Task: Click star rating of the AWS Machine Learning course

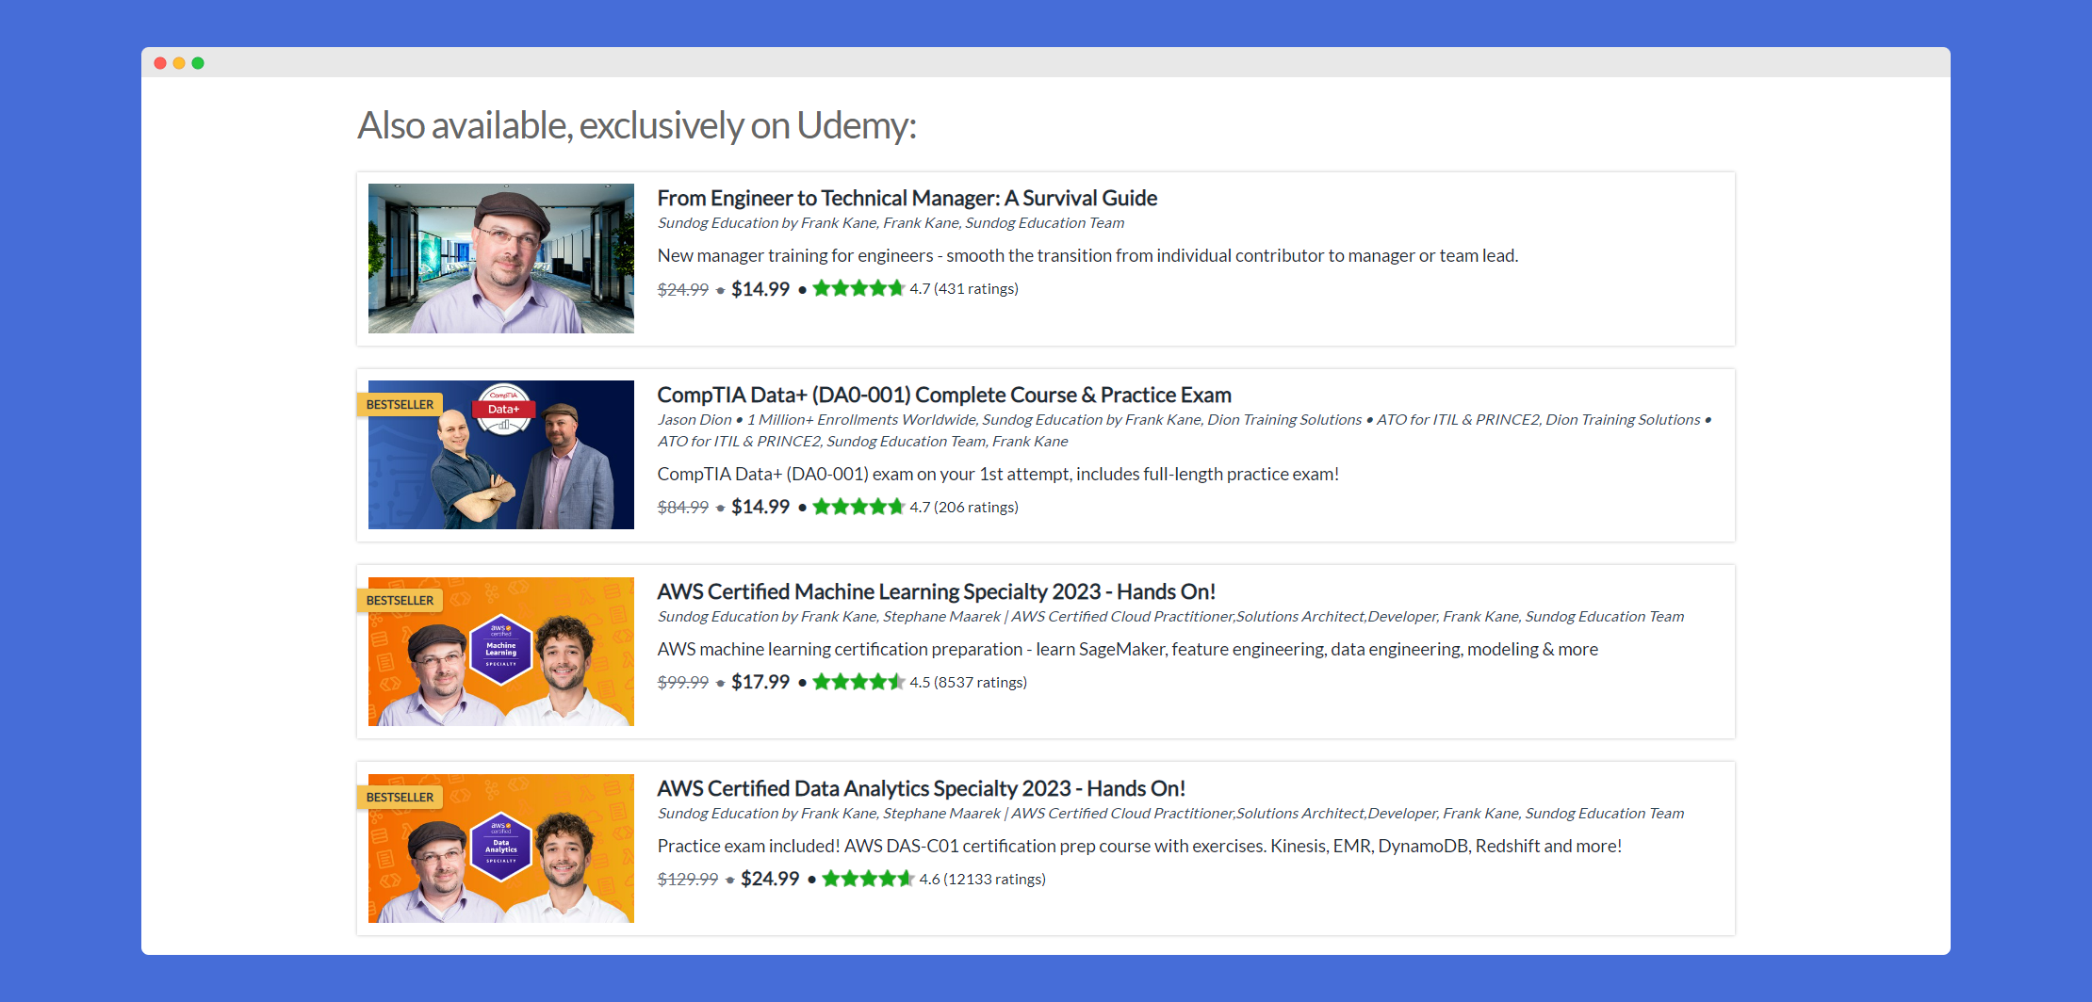Action: [x=858, y=682]
